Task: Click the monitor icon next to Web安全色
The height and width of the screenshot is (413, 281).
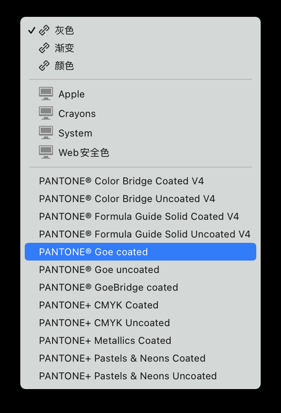Action: [46, 152]
